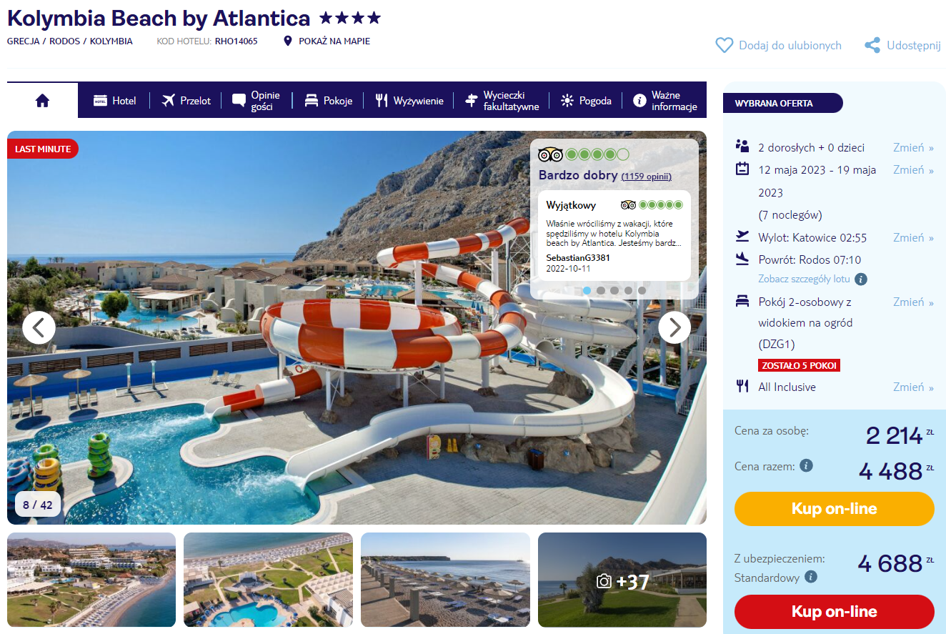This screenshot has width=946, height=634.
Task: Change the number of guests via Zmień
Action: [913, 147]
